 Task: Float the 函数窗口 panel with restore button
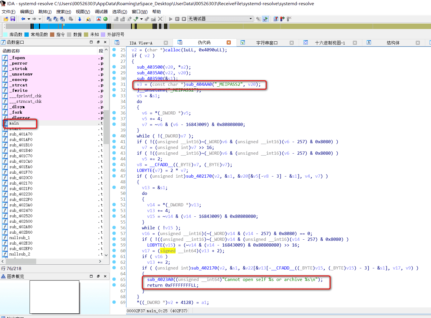tap(98, 42)
